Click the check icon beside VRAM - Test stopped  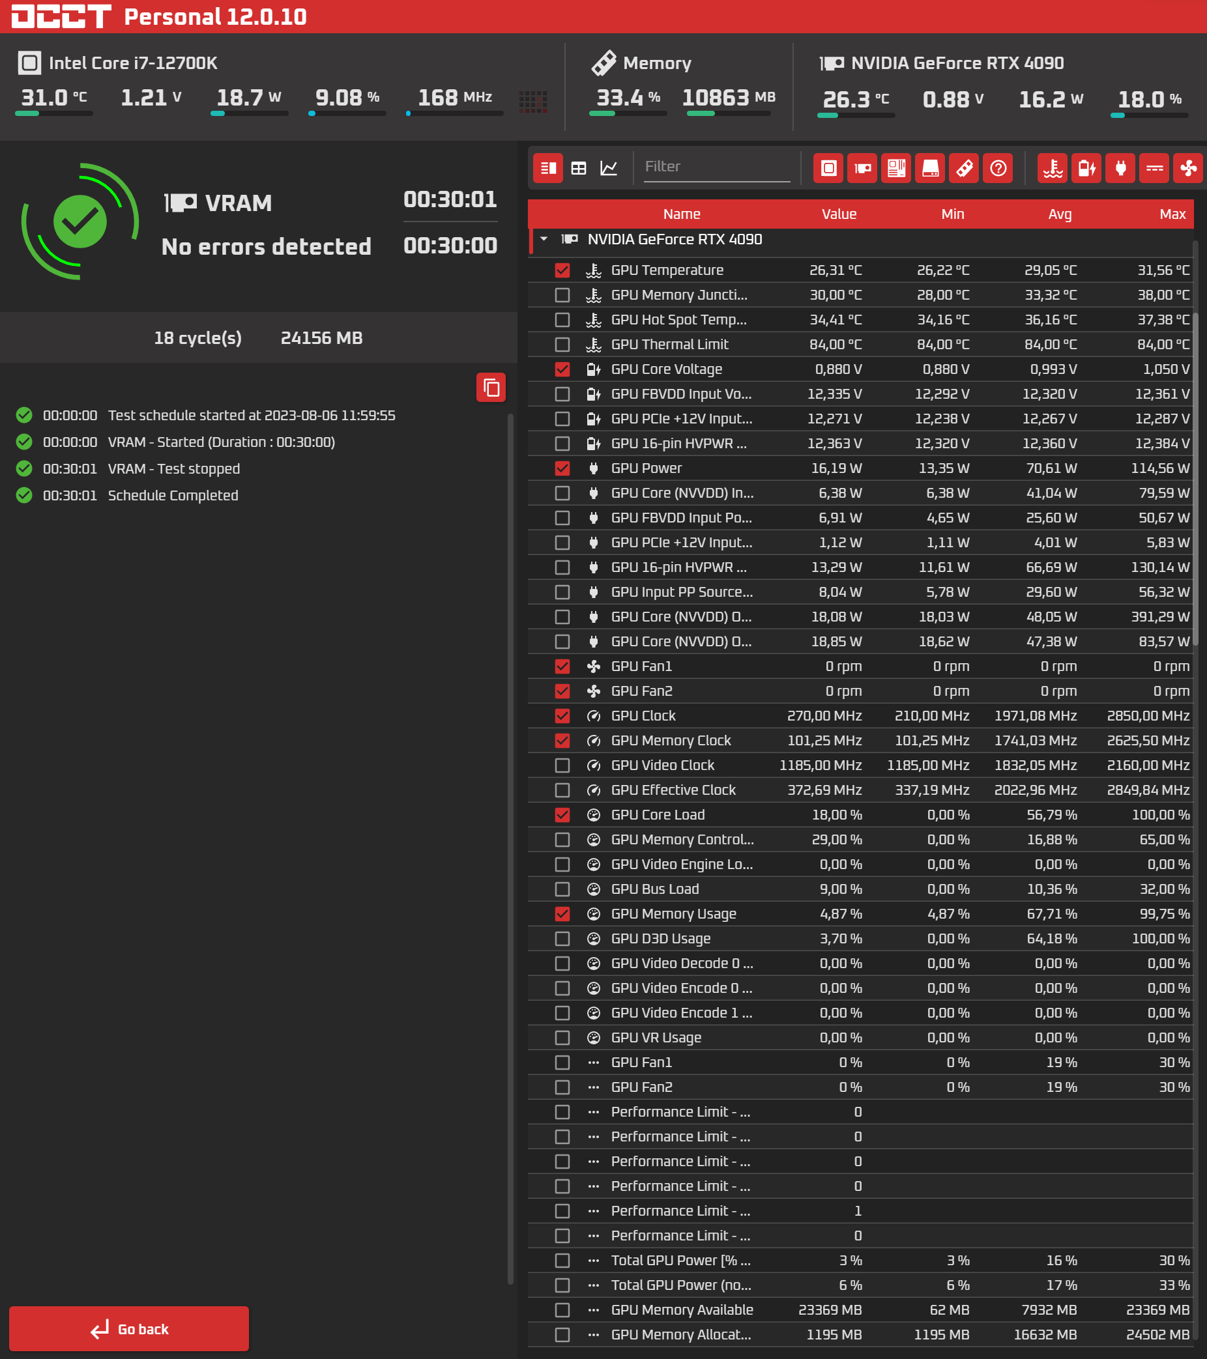(x=24, y=468)
